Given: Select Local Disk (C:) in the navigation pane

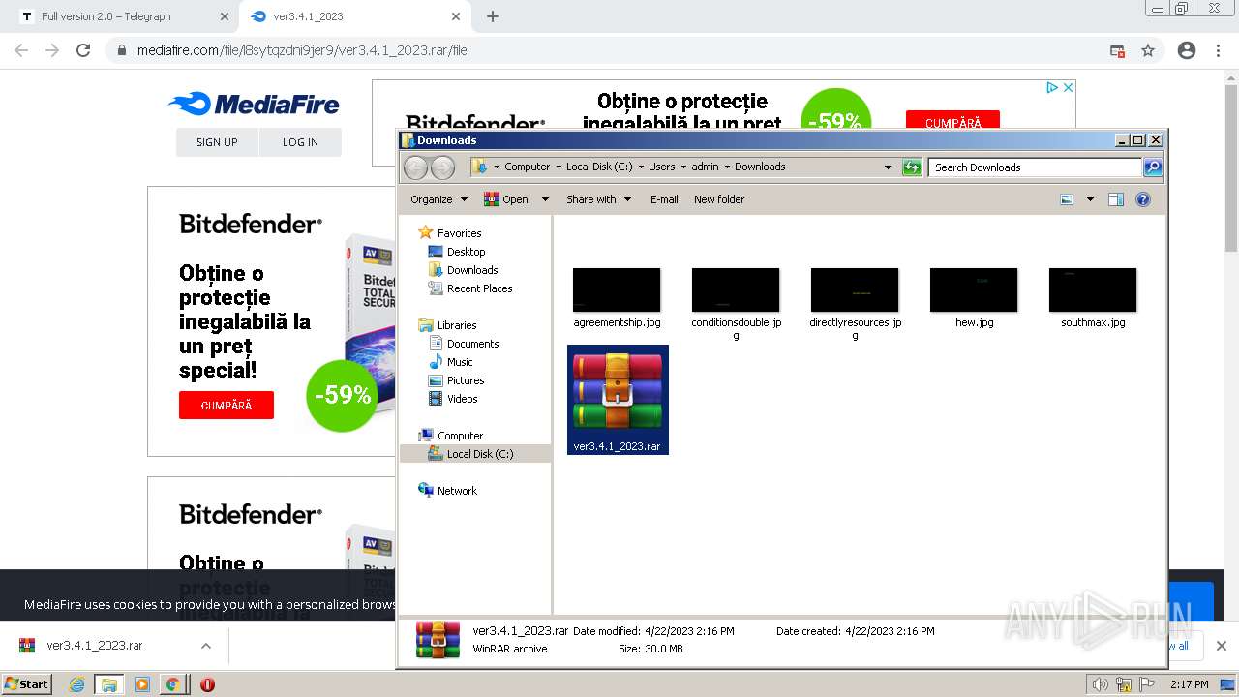Looking at the screenshot, I should [476, 454].
